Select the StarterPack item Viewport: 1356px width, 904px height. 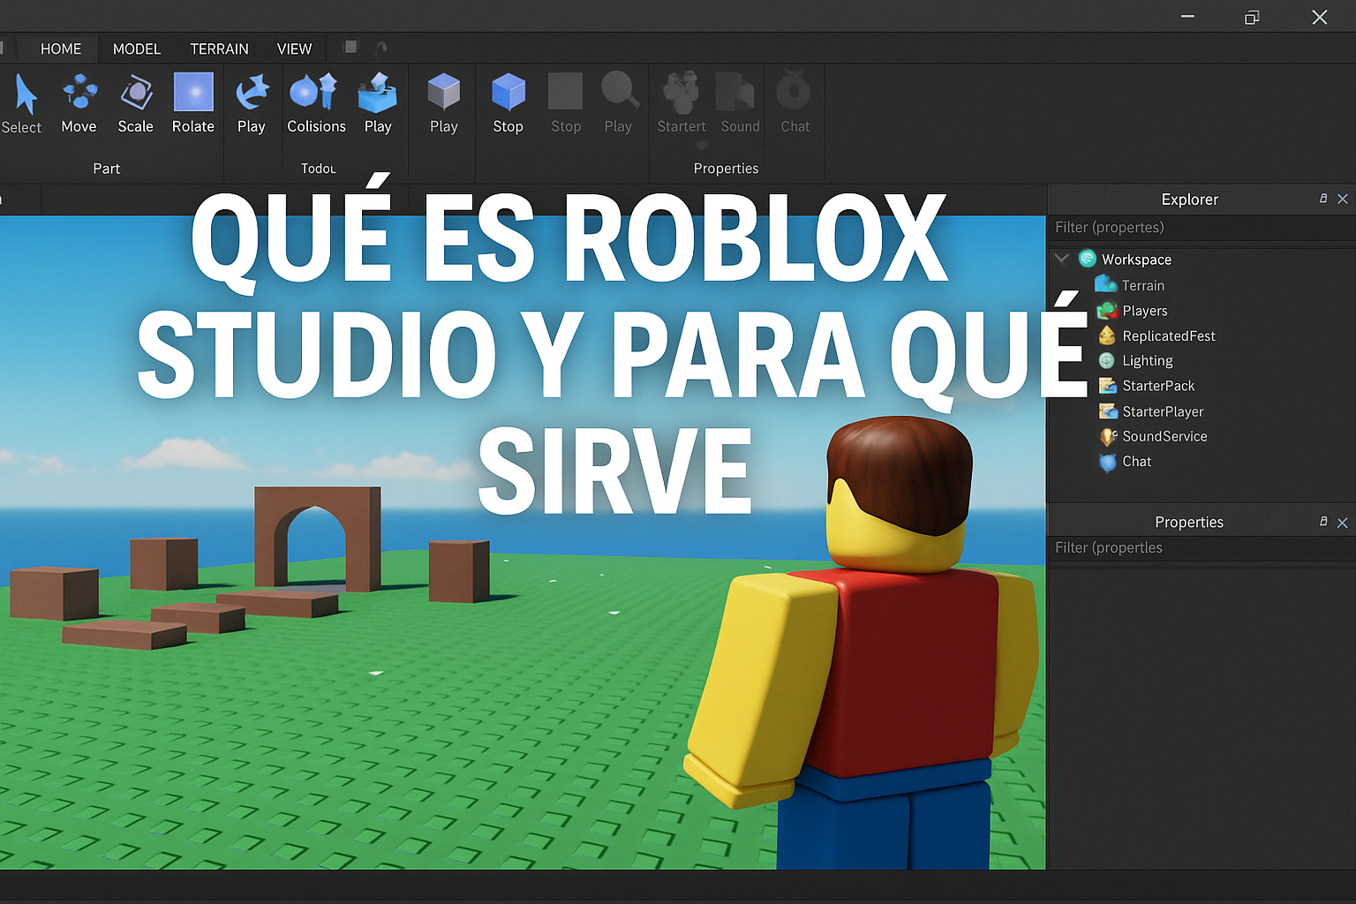1157,386
